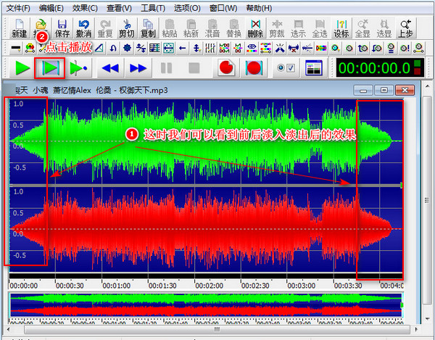Click the 替换 (Replace) toolbar icon

[x=234, y=28]
